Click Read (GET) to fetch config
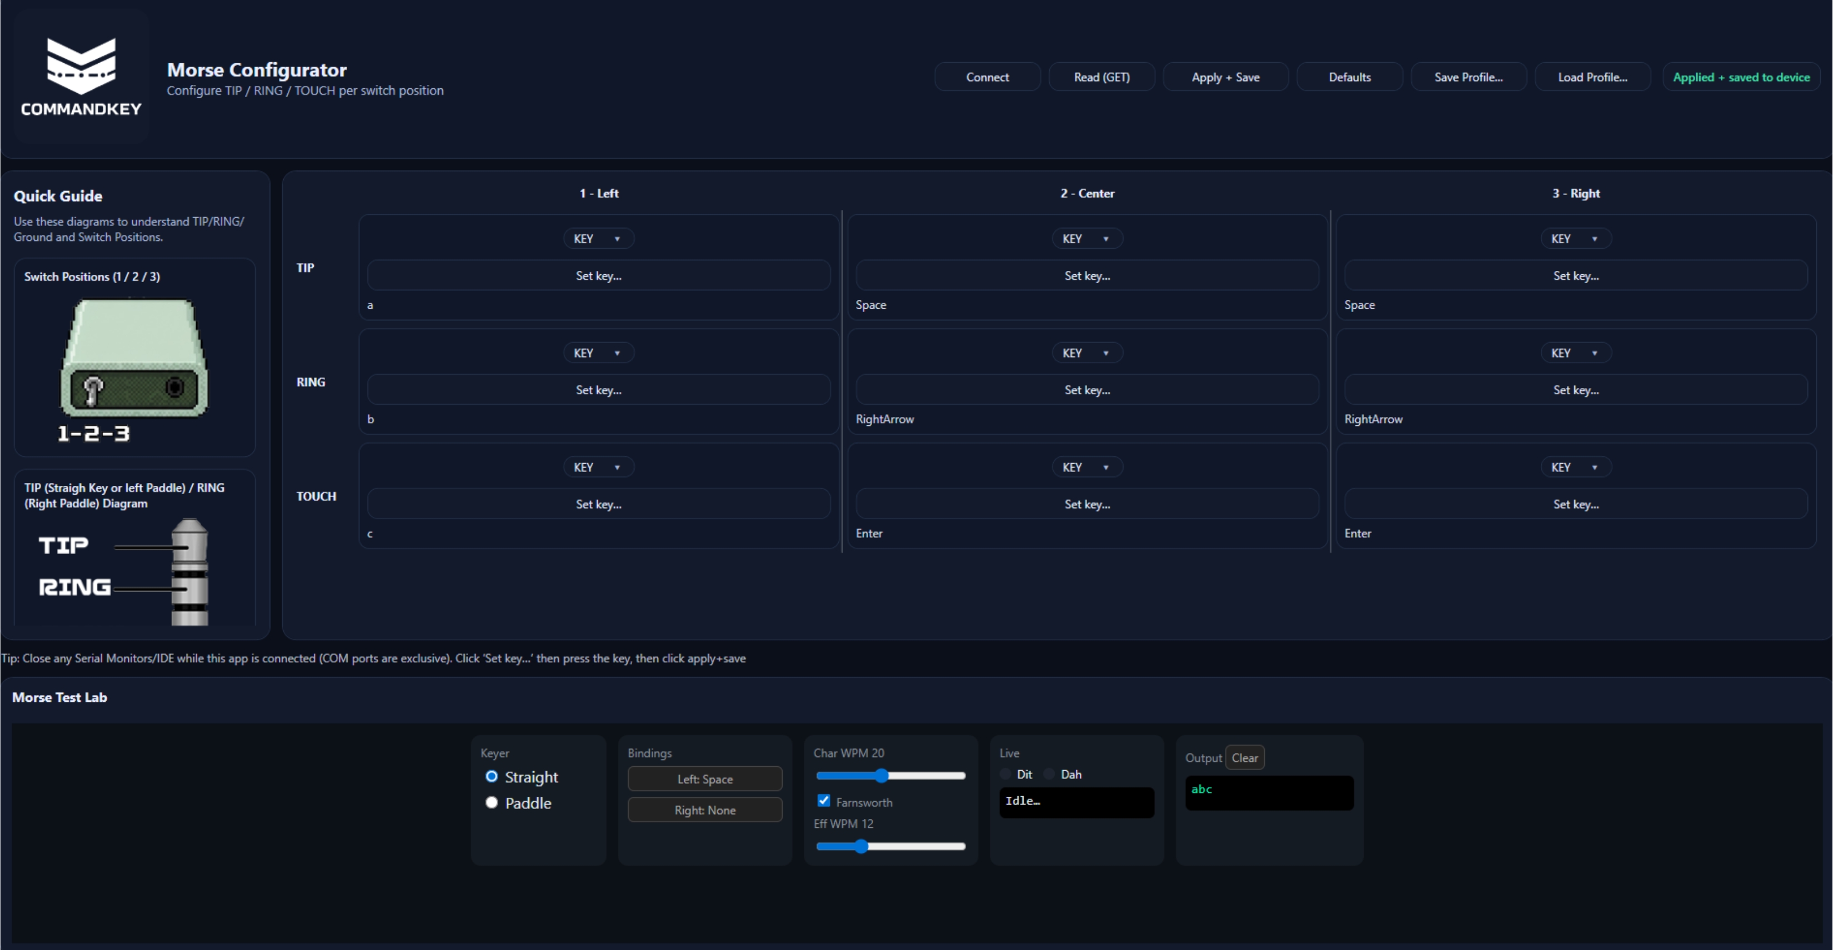The height and width of the screenshot is (950, 1833). click(1101, 76)
